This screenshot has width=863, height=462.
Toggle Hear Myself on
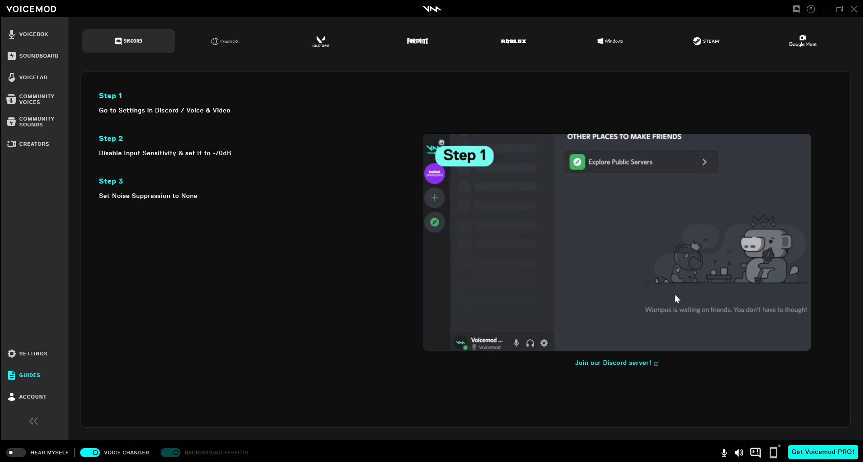16,453
